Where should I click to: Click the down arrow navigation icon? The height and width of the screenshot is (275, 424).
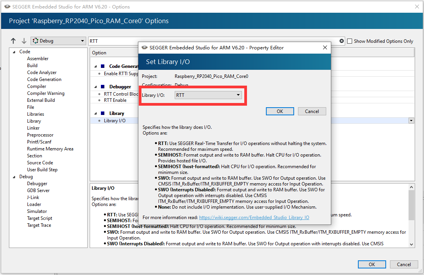(24, 41)
